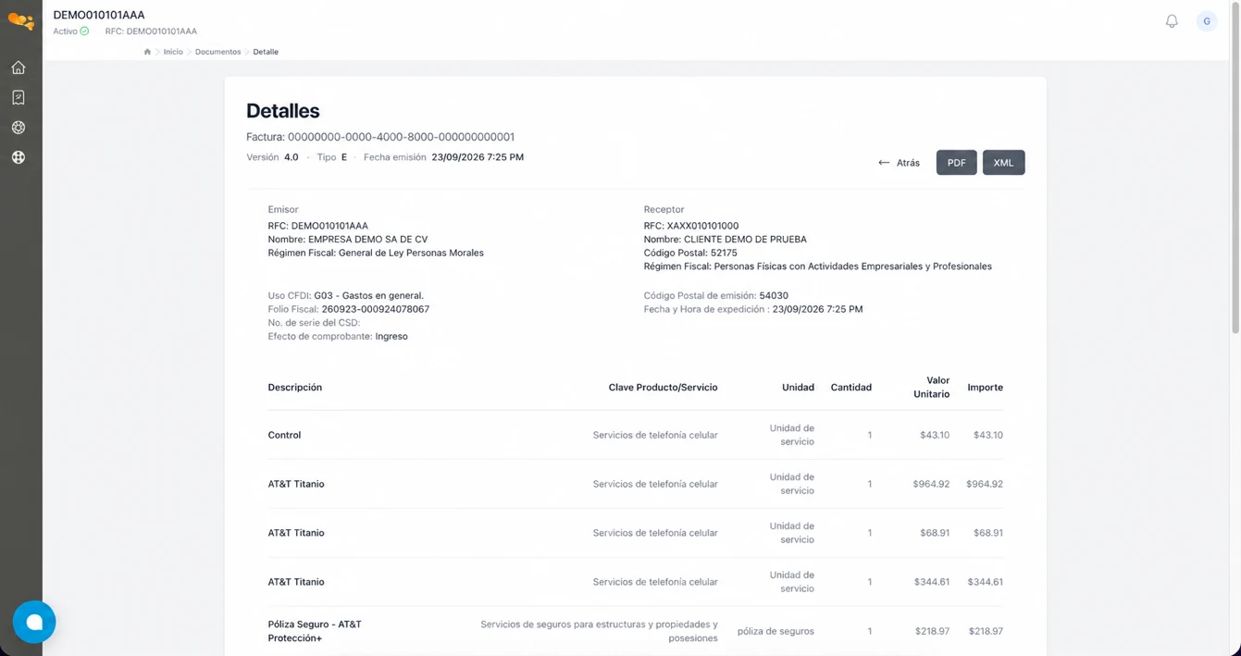Click the Clave Producto/Servicio column header

click(663, 388)
